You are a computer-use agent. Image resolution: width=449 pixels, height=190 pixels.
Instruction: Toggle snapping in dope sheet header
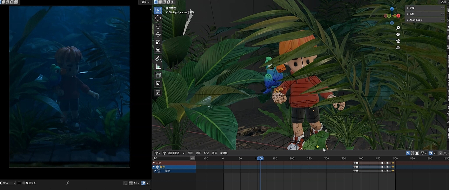pos(430,153)
